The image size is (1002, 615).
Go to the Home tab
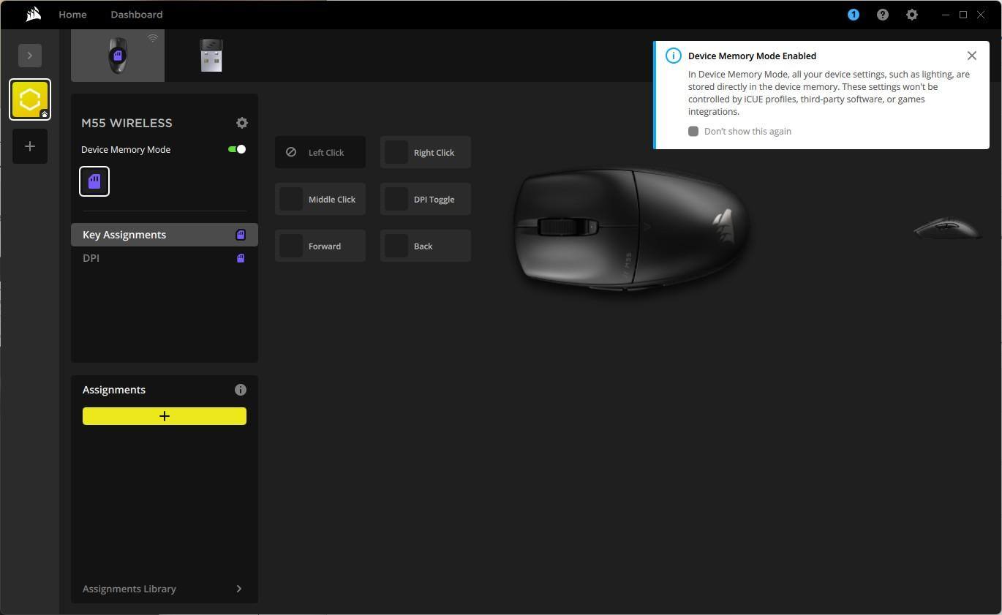tap(72, 15)
